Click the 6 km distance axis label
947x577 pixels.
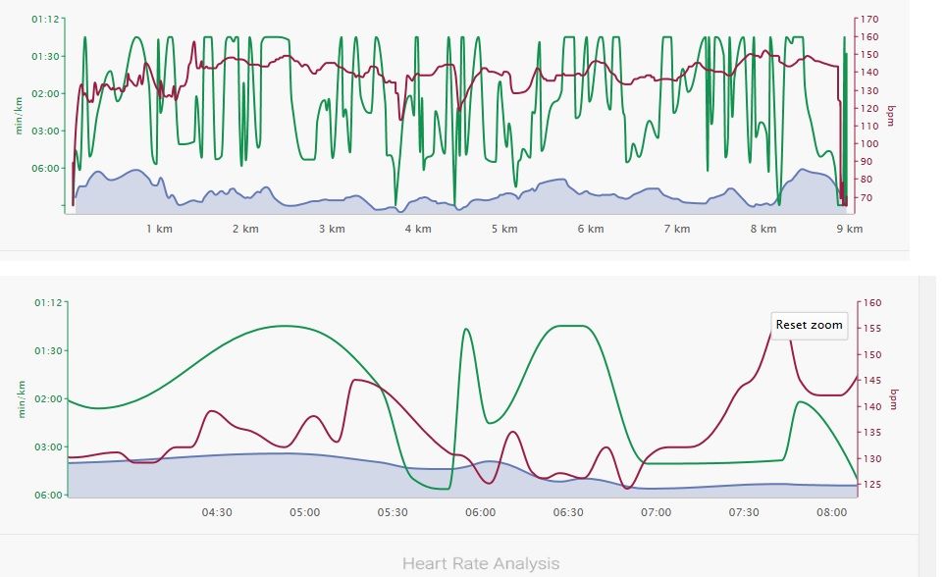tap(591, 229)
